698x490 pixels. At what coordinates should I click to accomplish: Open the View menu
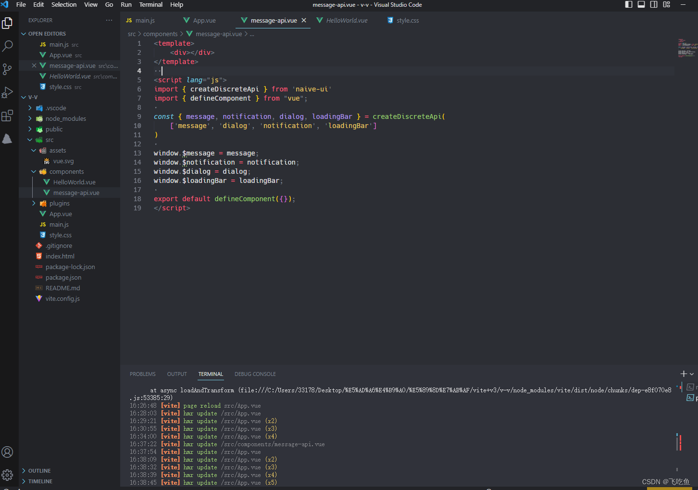pos(91,4)
